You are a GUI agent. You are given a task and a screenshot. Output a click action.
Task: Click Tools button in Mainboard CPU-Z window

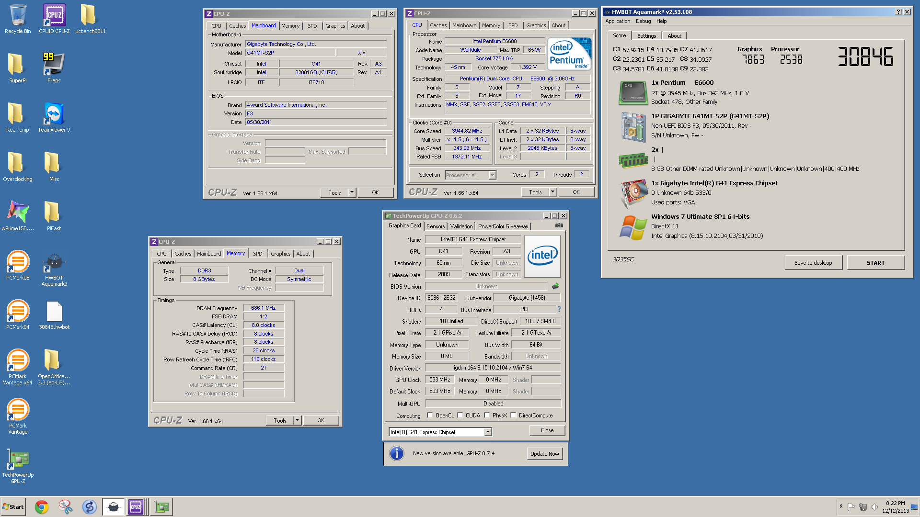point(334,192)
